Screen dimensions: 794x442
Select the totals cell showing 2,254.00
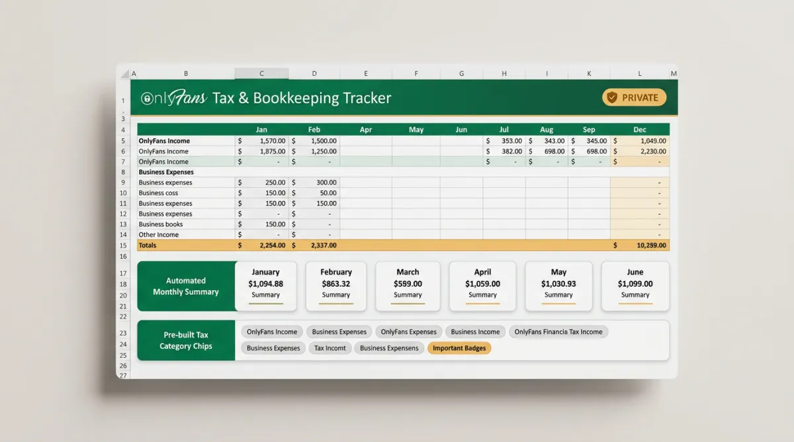click(262, 245)
